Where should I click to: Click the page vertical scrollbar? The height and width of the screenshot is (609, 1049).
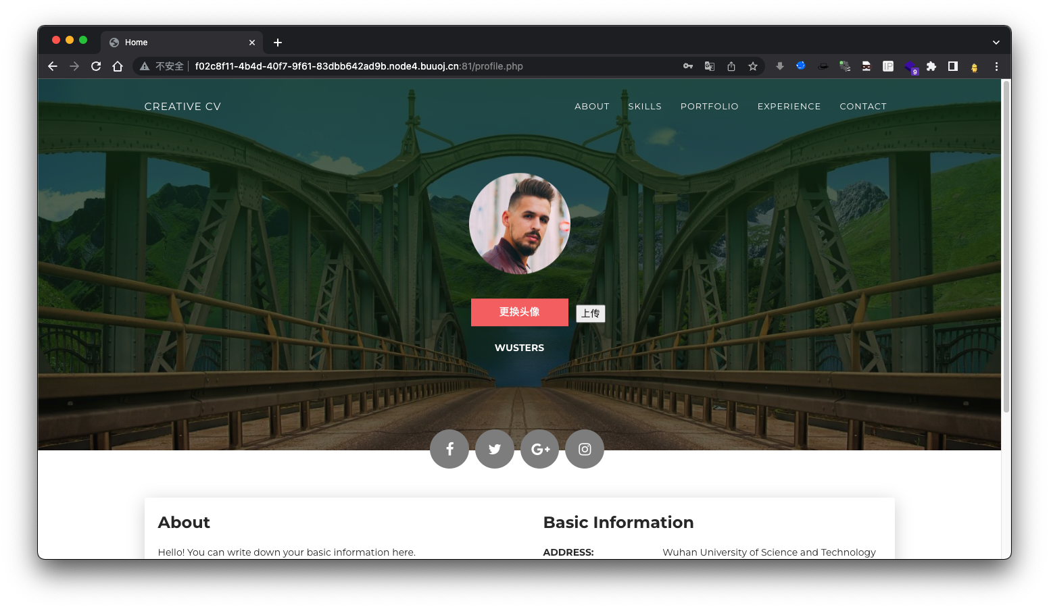point(1006,246)
